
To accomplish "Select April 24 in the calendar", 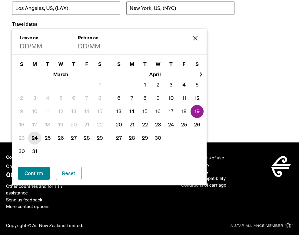I will point(171,125).
